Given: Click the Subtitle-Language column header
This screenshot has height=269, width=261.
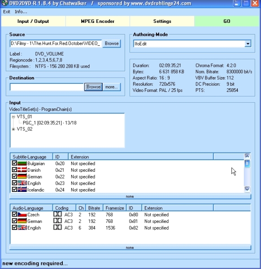Looking at the screenshot, I should click(x=31, y=157).
